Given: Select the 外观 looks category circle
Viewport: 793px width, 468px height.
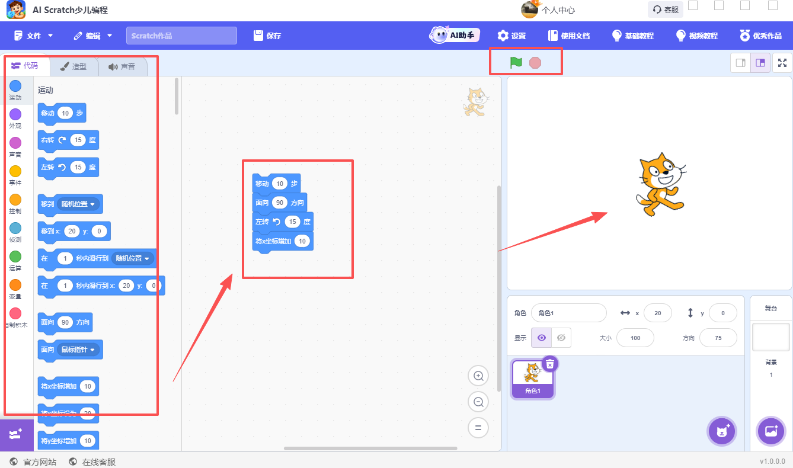Looking at the screenshot, I should tap(15, 114).
